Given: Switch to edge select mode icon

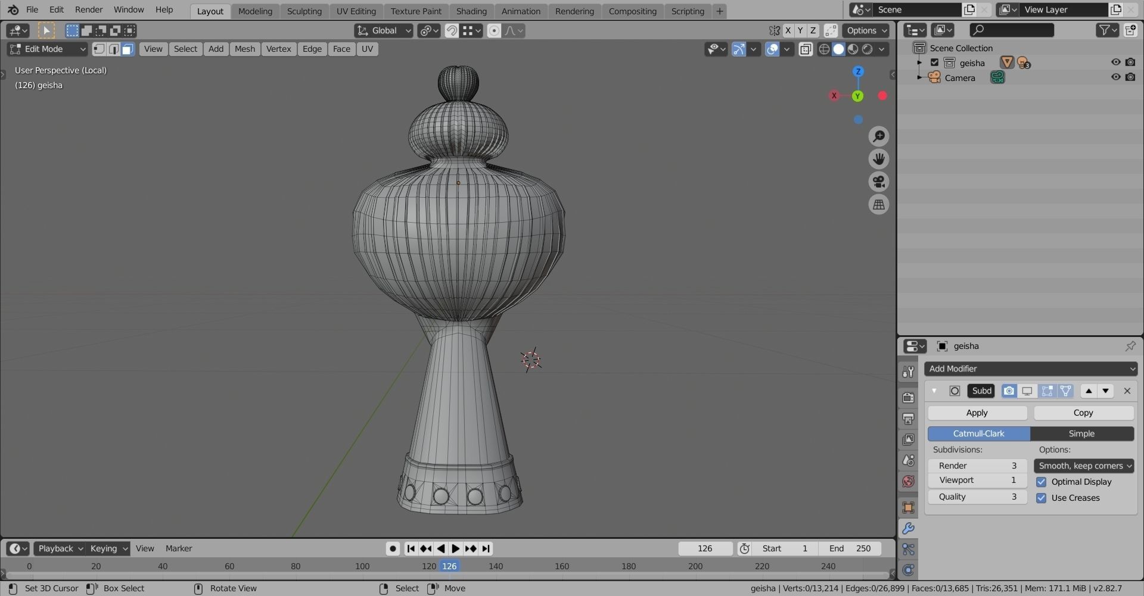Looking at the screenshot, I should (x=113, y=49).
